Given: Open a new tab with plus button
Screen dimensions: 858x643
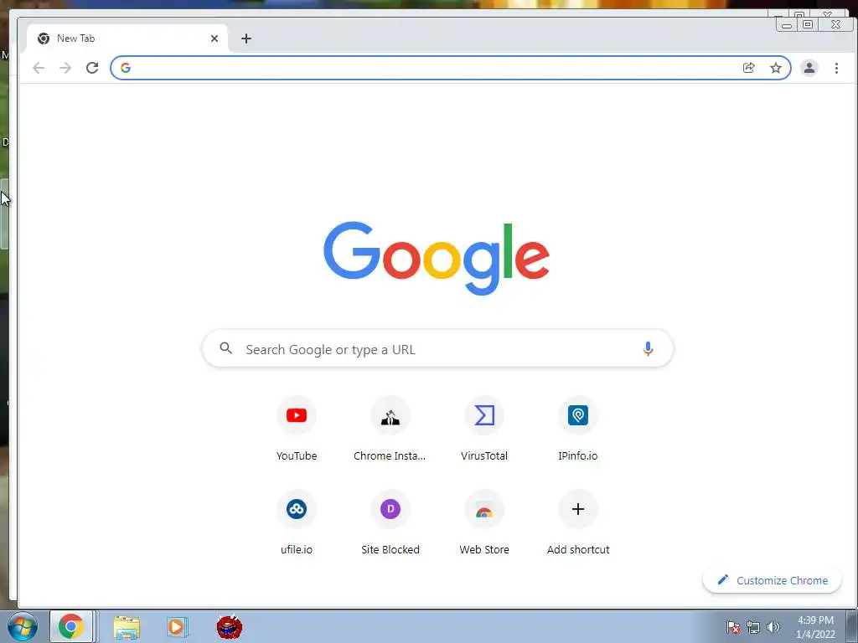Looking at the screenshot, I should click(x=246, y=39).
